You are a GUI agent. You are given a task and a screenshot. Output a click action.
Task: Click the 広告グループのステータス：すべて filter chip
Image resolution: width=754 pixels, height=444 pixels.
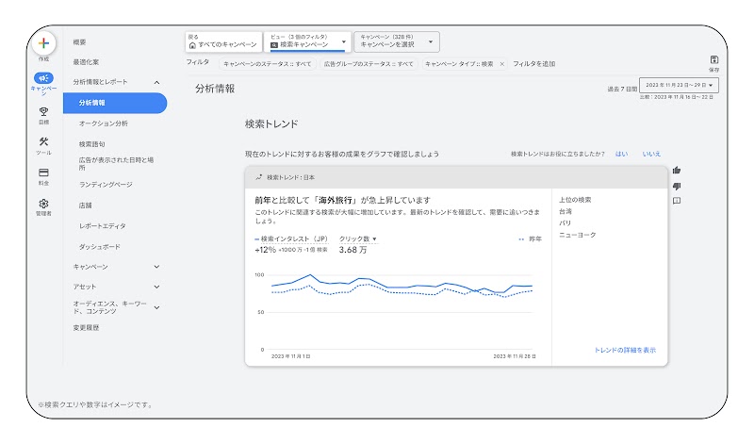pyautogui.click(x=369, y=64)
